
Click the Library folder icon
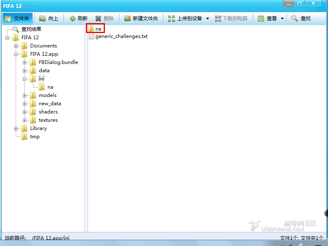(24, 128)
